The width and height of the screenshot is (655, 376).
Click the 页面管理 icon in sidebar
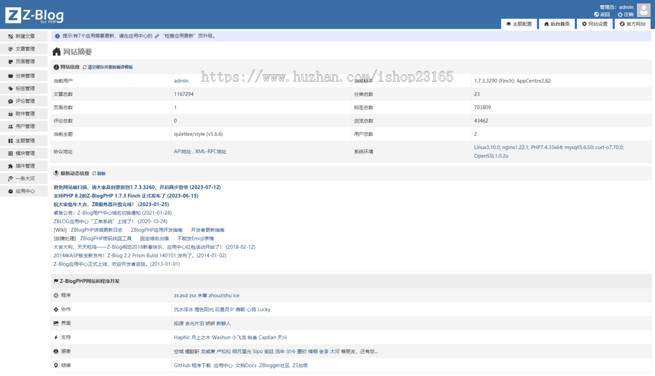pos(10,61)
